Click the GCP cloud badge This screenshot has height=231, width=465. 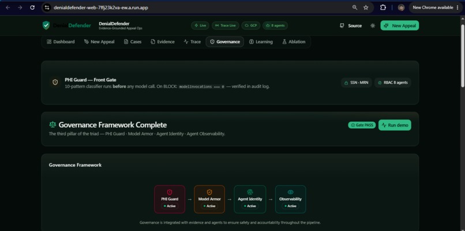click(251, 25)
